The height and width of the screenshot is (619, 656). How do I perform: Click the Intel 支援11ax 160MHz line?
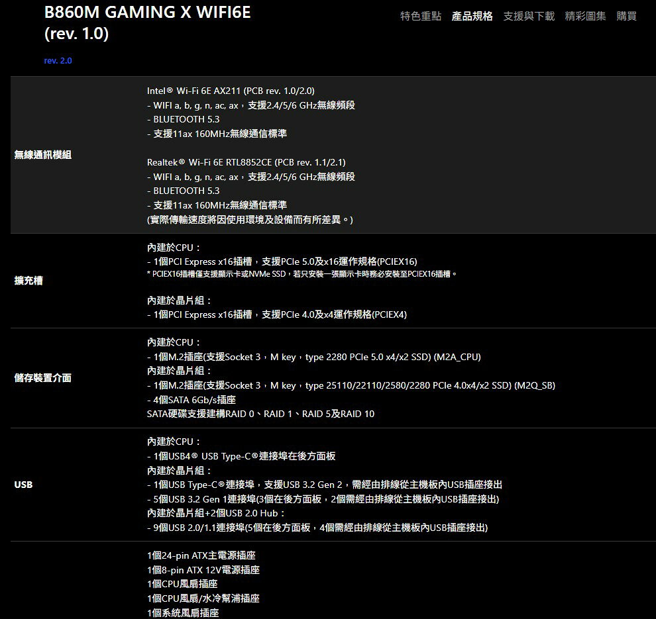click(217, 134)
